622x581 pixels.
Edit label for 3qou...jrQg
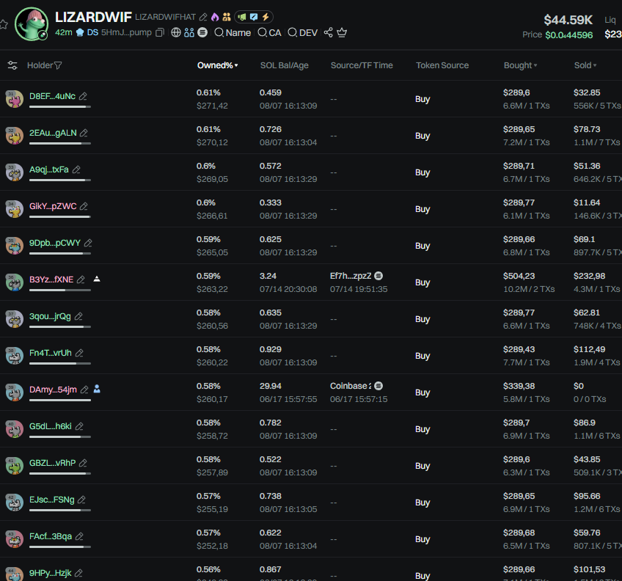point(78,316)
